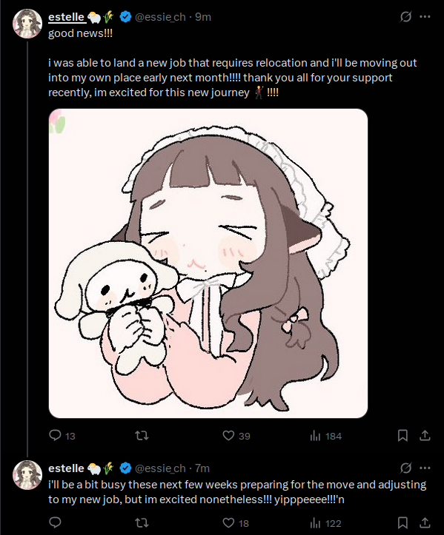Open estelle's profile avatar on first post

(x=27, y=24)
